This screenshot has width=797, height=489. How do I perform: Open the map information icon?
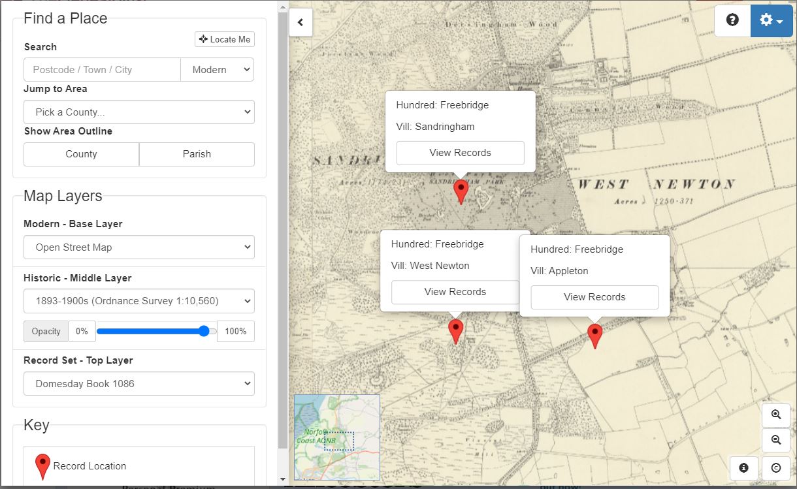pyautogui.click(x=743, y=467)
